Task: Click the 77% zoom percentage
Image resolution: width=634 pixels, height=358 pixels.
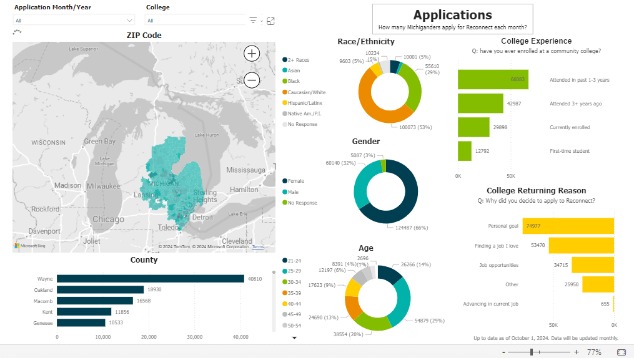Action: click(x=594, y=352)
